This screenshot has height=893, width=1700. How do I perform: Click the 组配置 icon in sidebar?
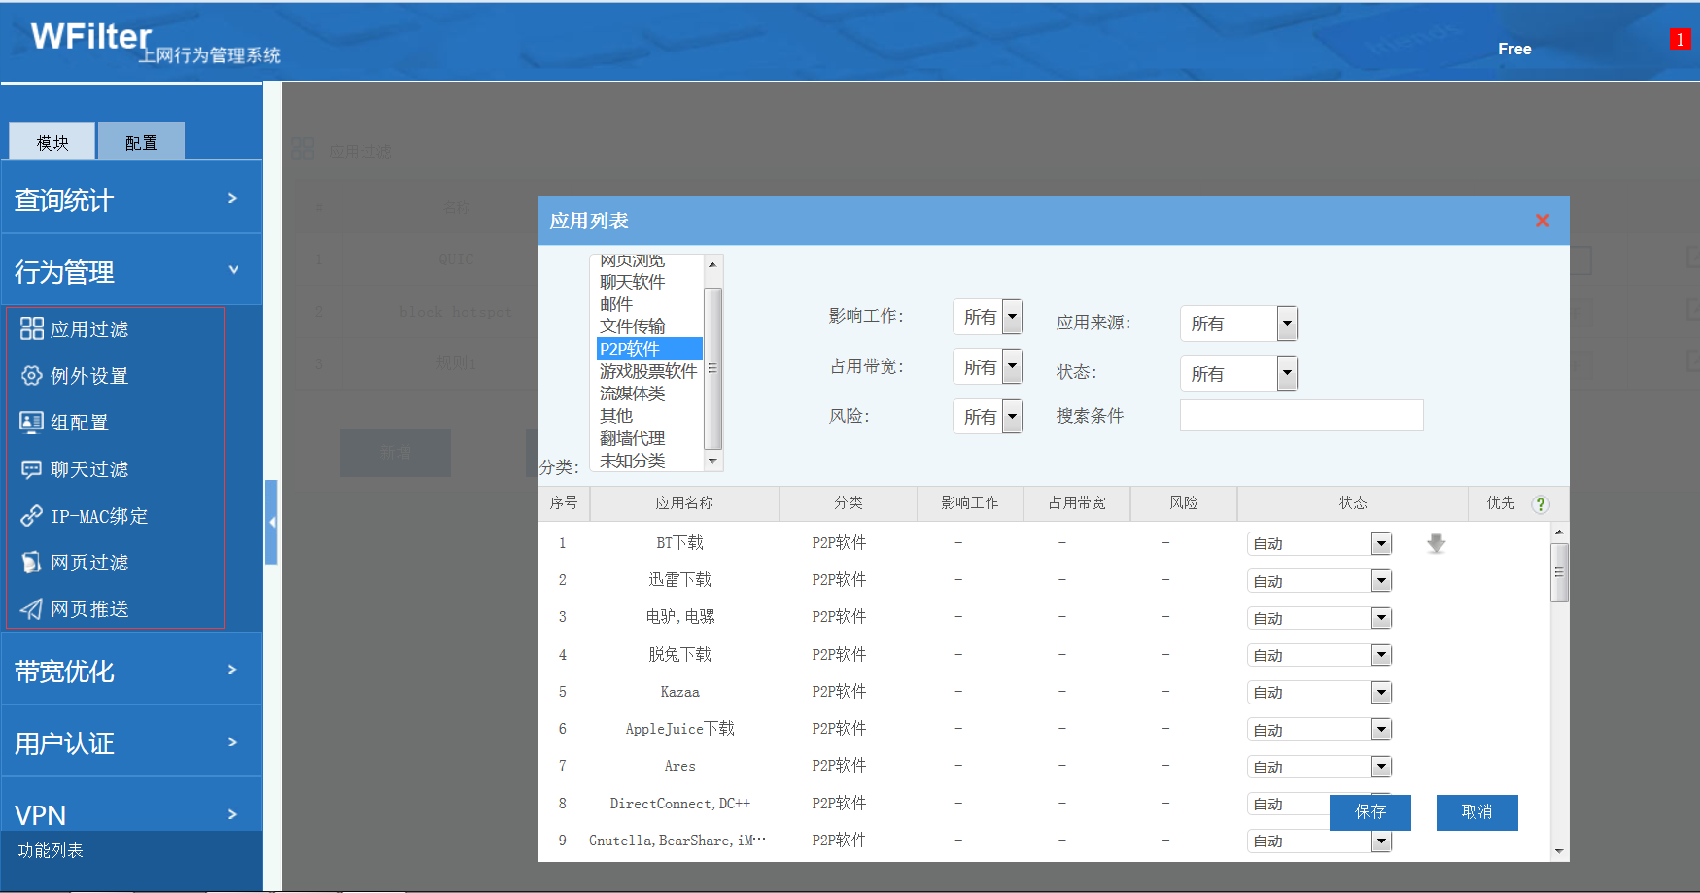[x=32, y=423]
